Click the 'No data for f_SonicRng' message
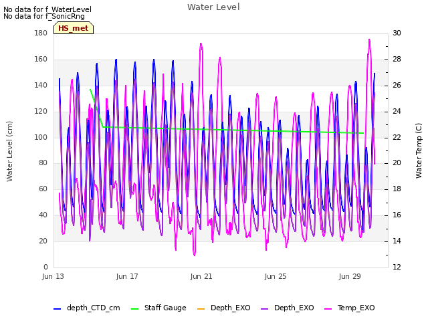This screenshot has width=428, height=321. (x=44, y=16)
